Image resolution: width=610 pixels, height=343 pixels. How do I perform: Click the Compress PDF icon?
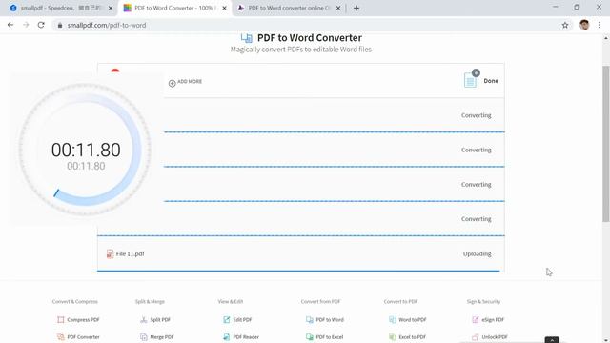[61, 320]
